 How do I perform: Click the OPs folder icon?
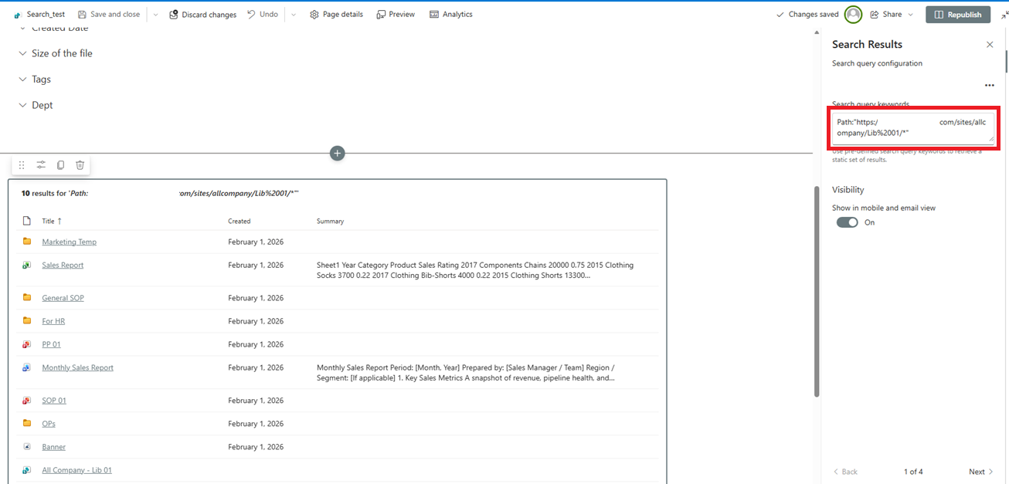click(27, 423)
